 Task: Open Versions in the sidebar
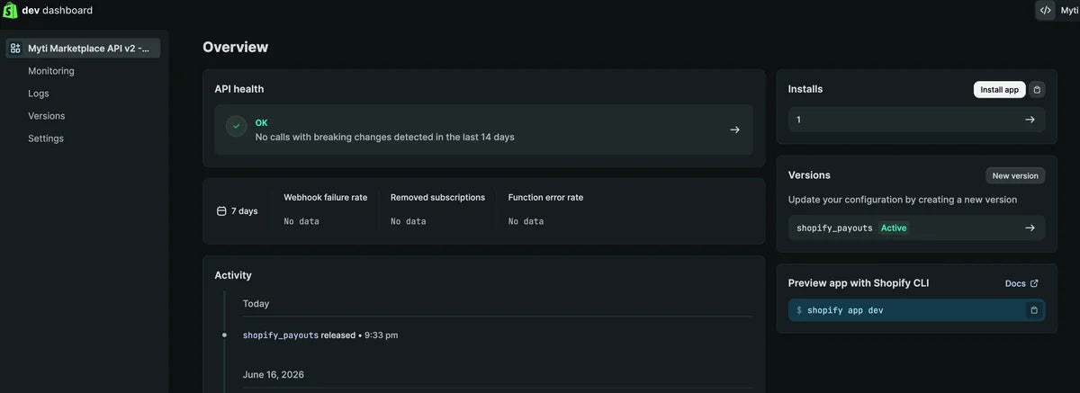click(x=47, y=116)
